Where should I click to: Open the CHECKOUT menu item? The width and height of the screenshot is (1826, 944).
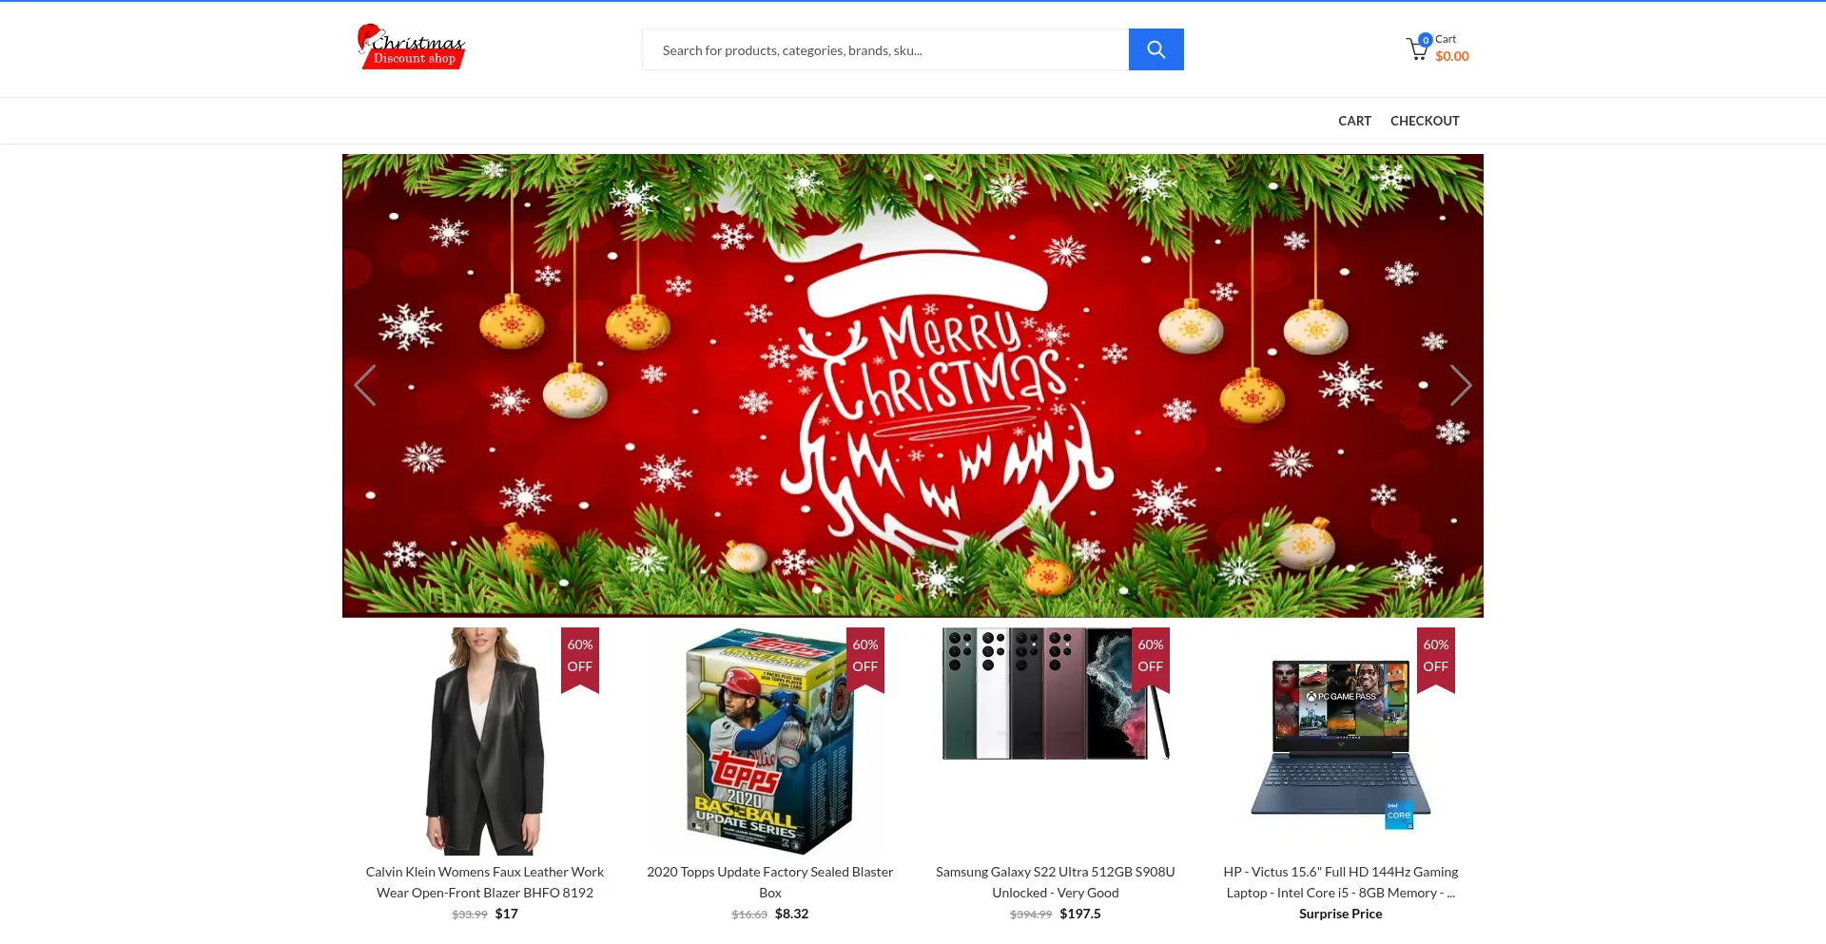pos(1425,121)
